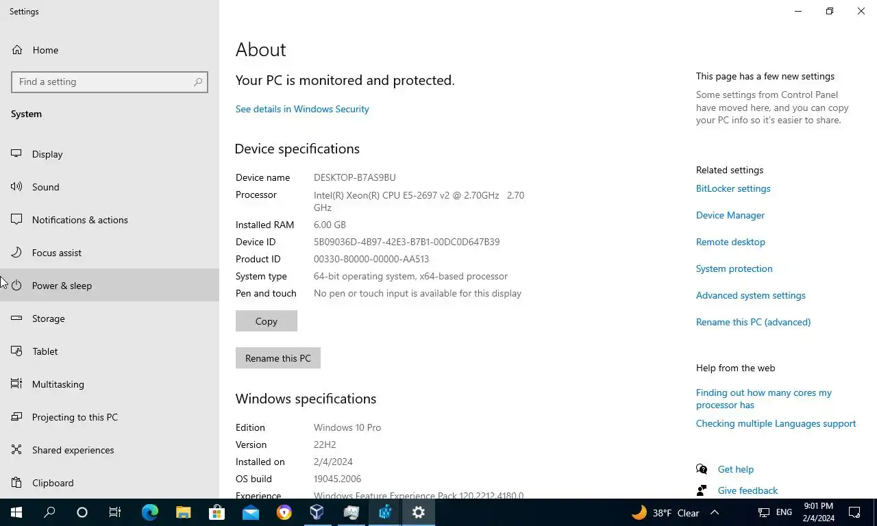This screenshot has height=526, width=877.
Task: Open Home in Settings sidebar
Action: (x=110, y=50)
